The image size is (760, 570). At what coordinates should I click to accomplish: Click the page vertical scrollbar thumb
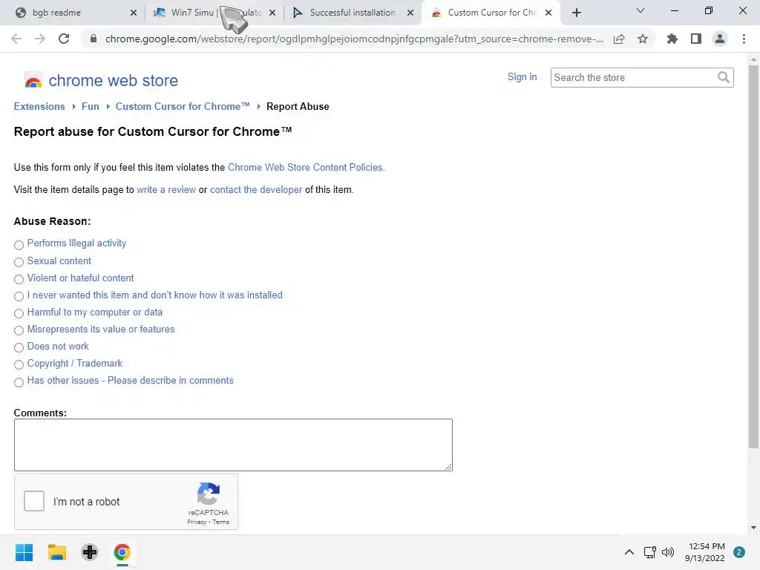(x=753, y=257)
